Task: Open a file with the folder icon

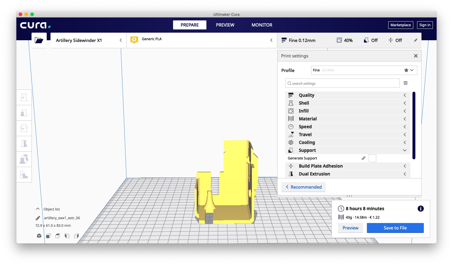Action: pyautogui.click(x=39, y=40)
